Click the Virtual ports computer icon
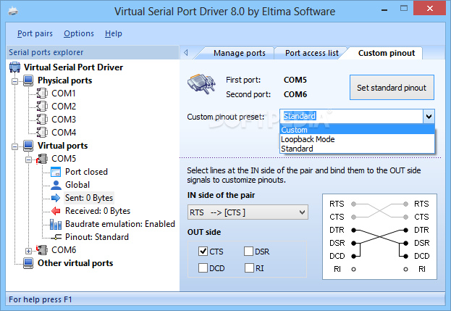The height and width of the screenshot is (311, 451). pos(28,146)
